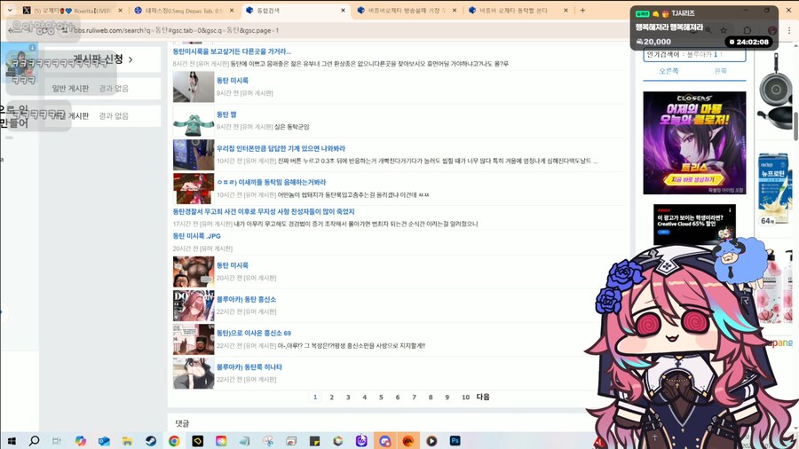Select the 왼쪽 tab in sidebar

(720, 71)
